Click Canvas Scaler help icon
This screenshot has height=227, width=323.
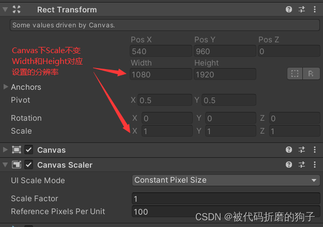(x=289, y=165)
